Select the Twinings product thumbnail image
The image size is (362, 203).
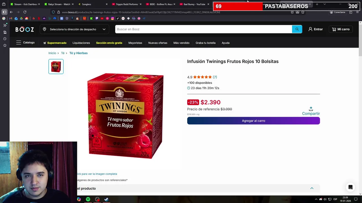click(x=56, y=67)
